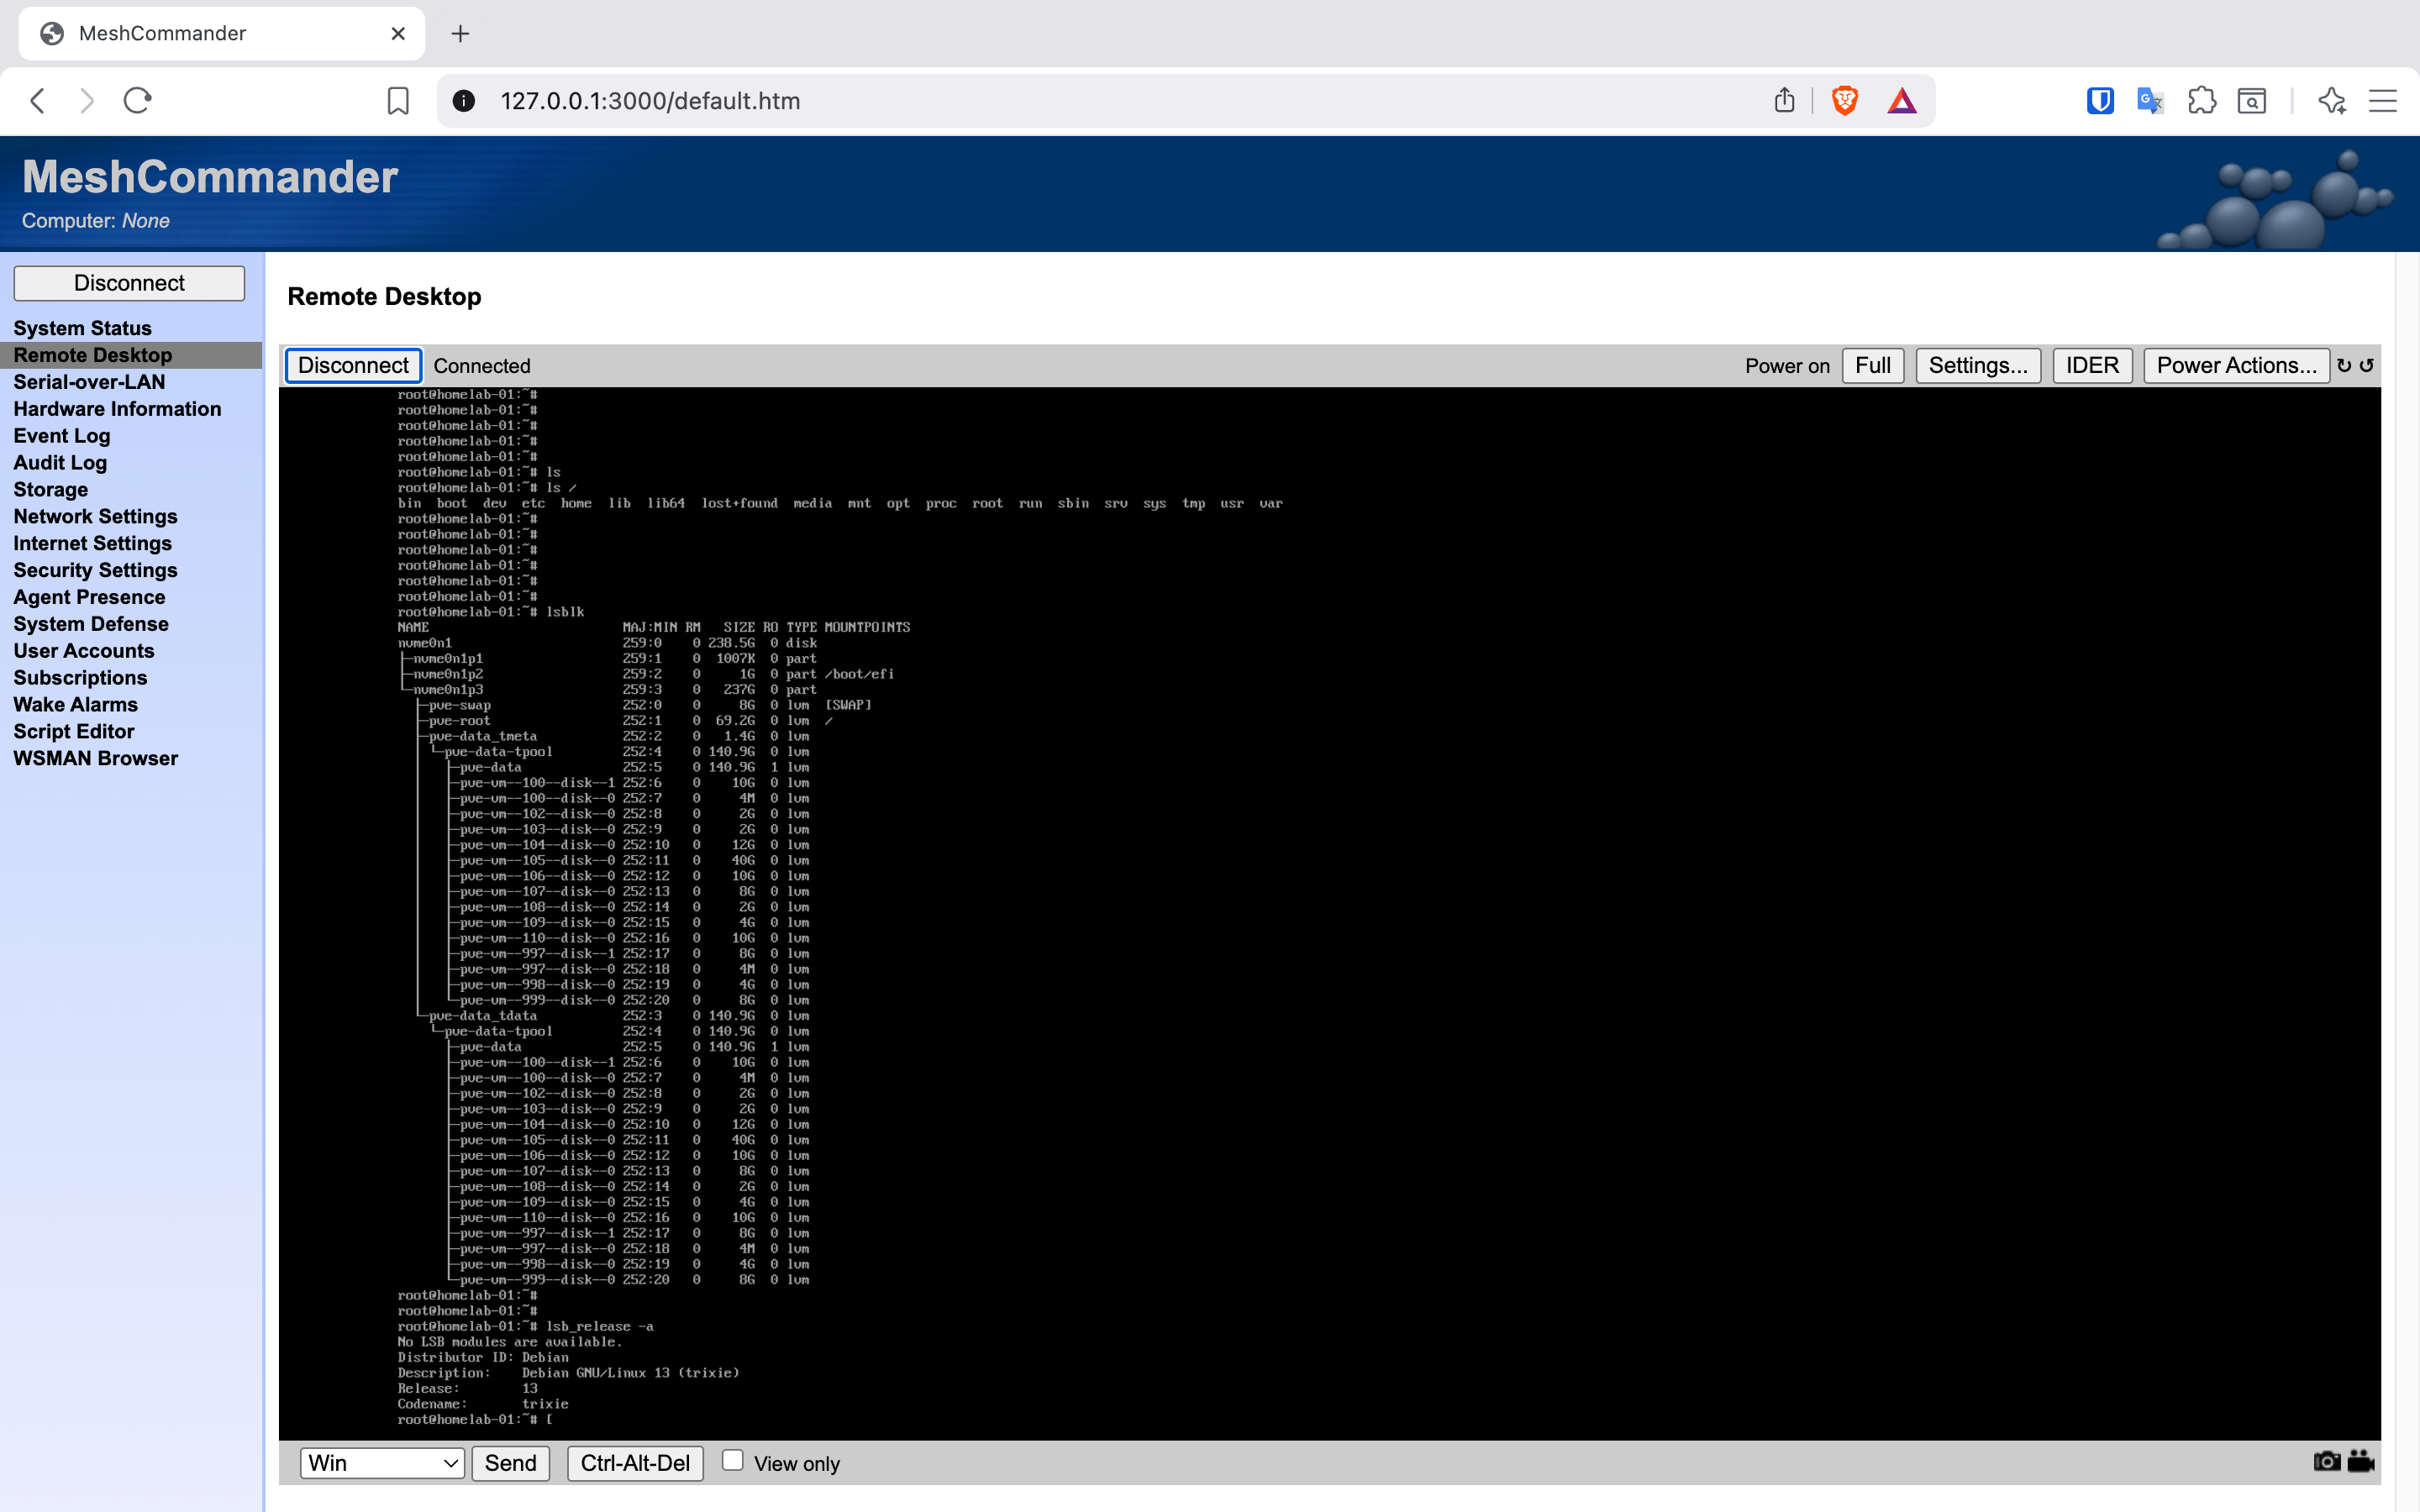The height and width of the screenshot is (1512, 2420).
Task: Click the clockwise refresh icon beside Power Actions
Action: (2345, 365)
